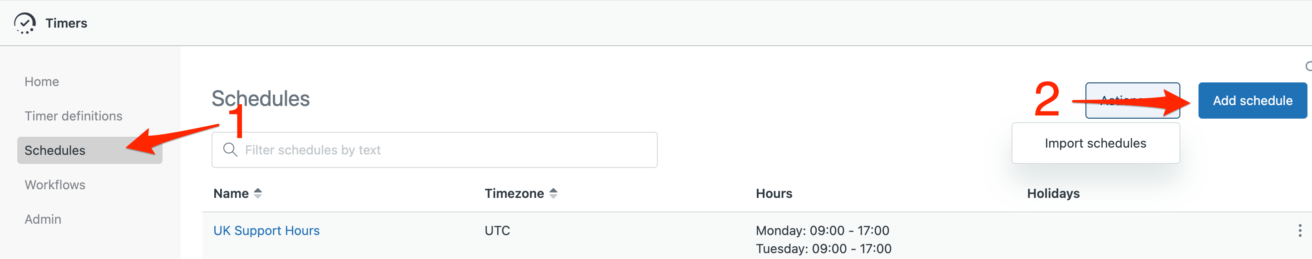This screenshot has height=259, width=1312.
Task: Open the three-dot menu for UK Support Hours
Action: coord(1300,230)
